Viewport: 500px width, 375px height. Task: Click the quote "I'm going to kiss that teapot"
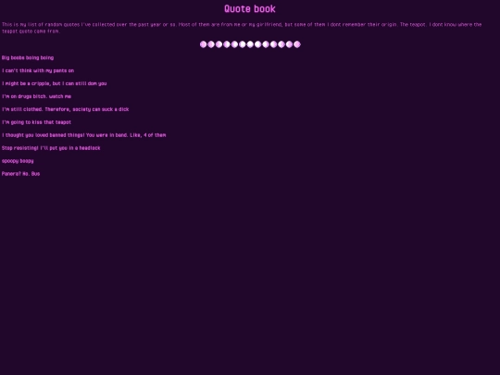tap(36, 122)
